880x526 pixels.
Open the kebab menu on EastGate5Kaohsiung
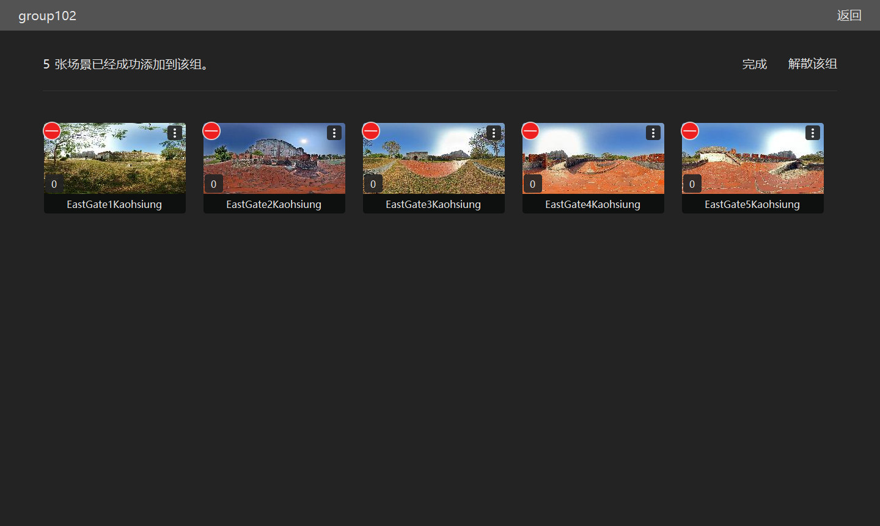813,133
